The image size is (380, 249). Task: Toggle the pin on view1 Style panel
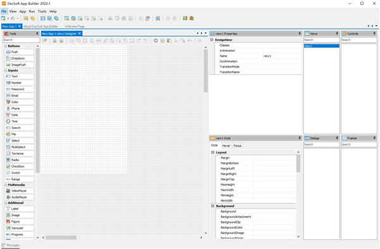pos(300,138)
